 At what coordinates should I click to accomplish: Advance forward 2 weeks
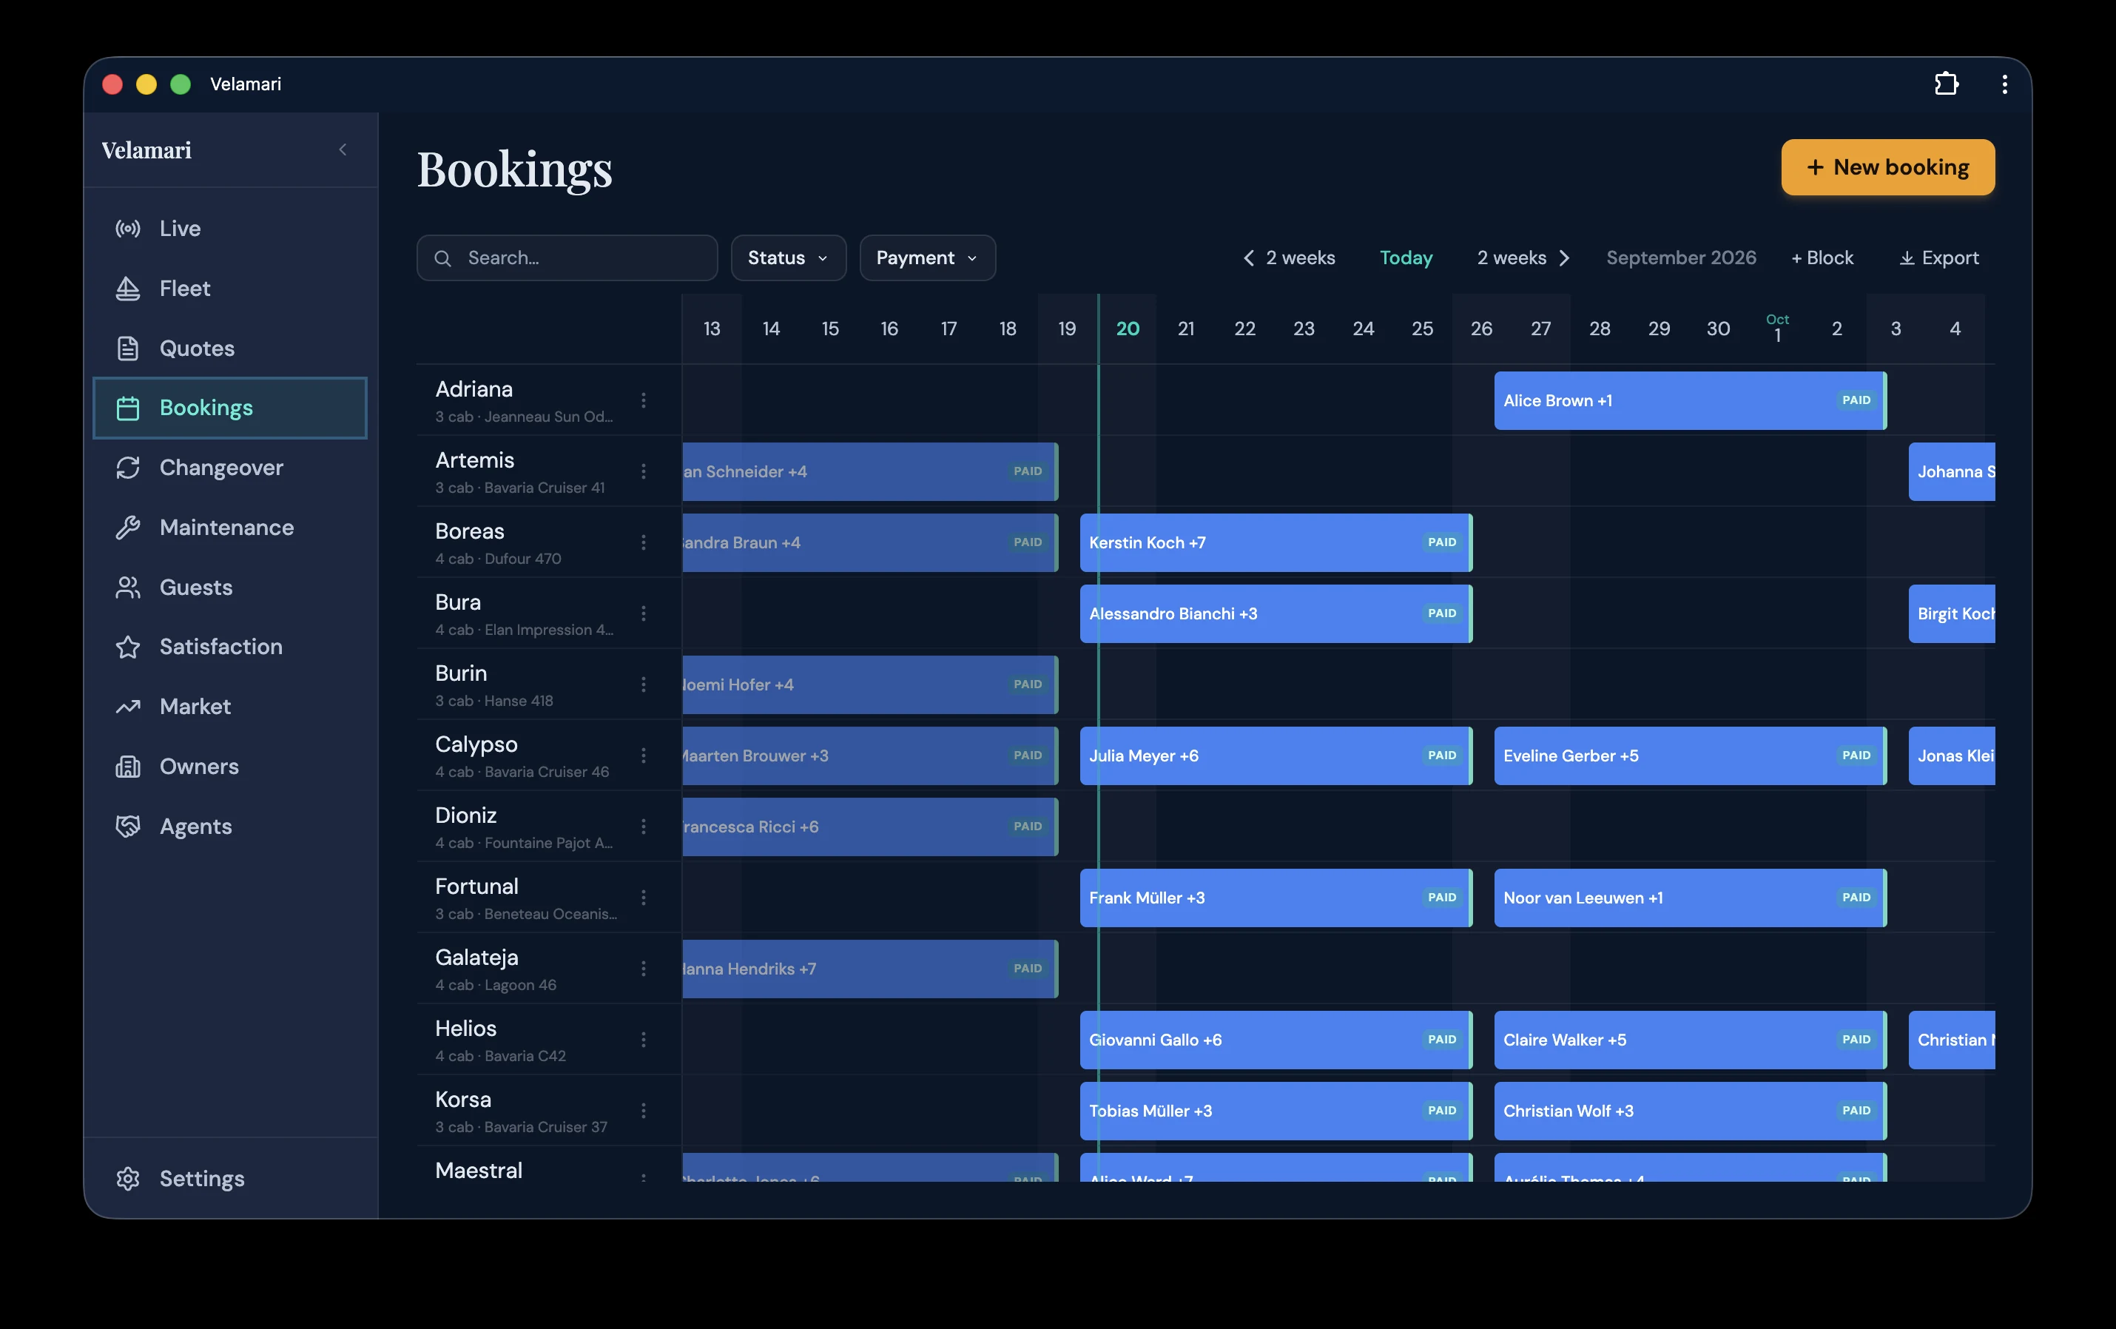(1523, 258)
